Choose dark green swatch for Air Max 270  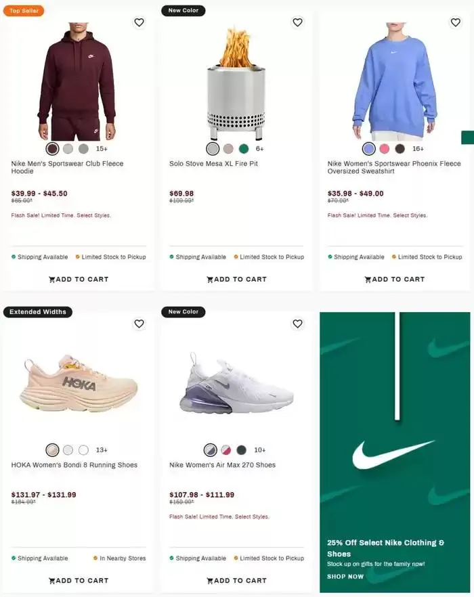(x=242, y=450)
